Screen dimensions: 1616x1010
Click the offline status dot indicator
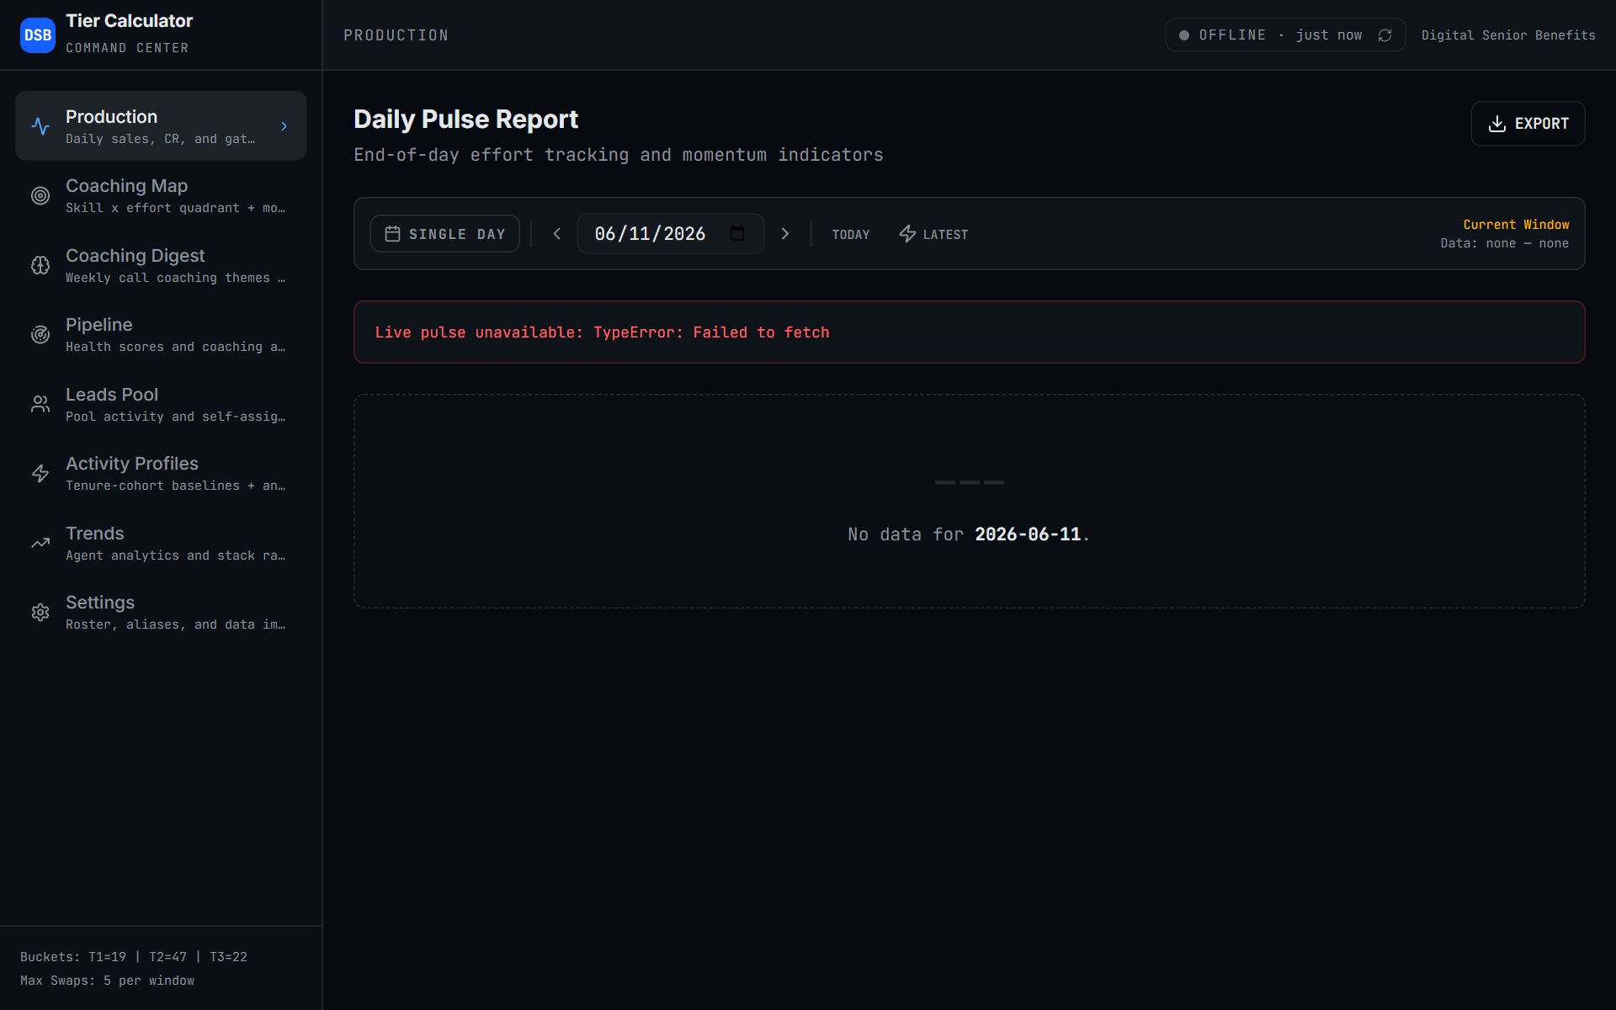(1184, 35)
